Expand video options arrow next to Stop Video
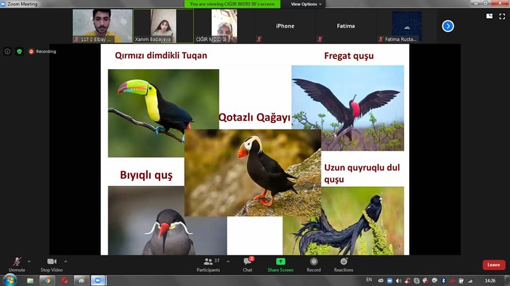 pyautogui.click(x=66, y=261)
